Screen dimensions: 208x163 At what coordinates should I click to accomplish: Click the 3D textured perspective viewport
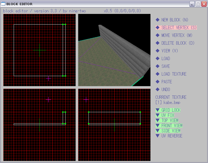click(x=114, y=50)
